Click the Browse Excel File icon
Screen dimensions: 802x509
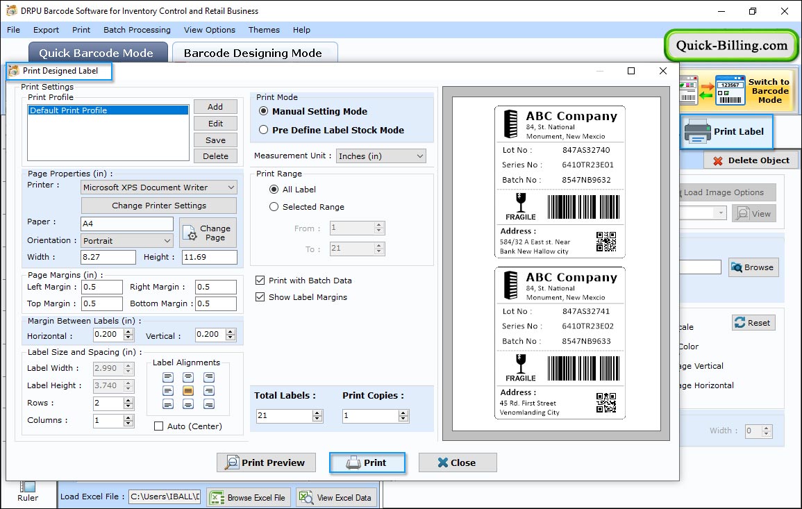[217, 497]
